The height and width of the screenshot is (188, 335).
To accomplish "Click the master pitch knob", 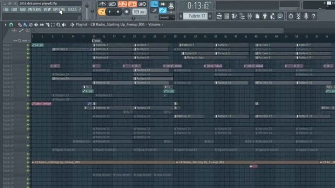I will pyautogui.click(x=93, y=11).
